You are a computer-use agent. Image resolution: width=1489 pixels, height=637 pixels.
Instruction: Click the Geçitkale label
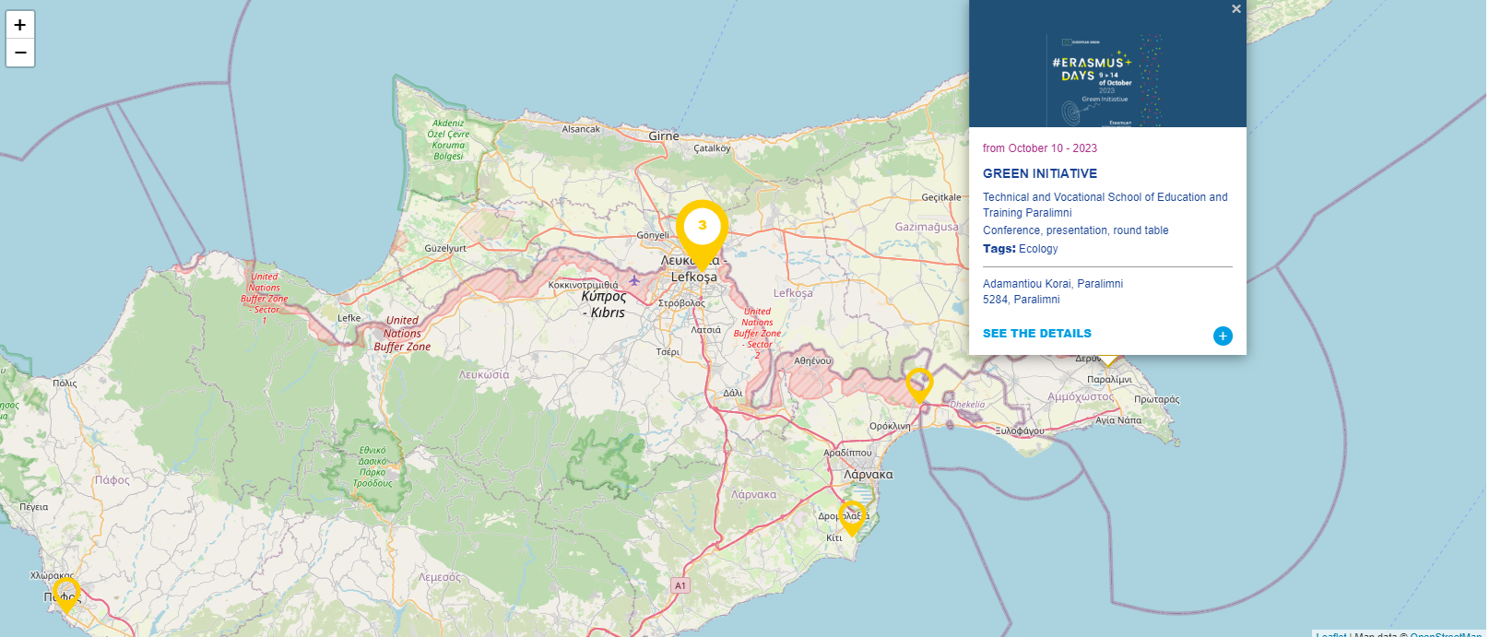tap(941, 197)
